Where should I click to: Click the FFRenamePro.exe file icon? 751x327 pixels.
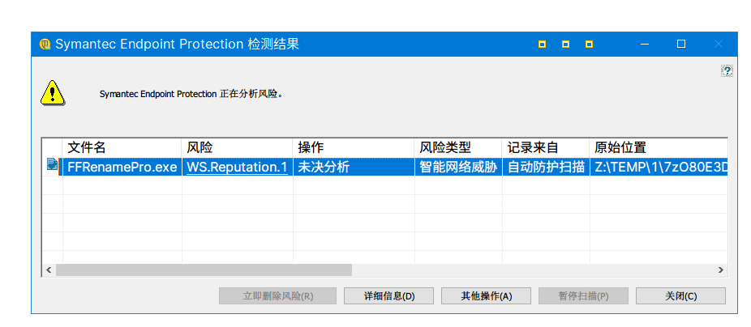[x=52, y=167]
